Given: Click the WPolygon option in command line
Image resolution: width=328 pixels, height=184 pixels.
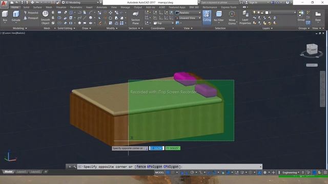Looking at the screenshot, I should tap(154, 167).
